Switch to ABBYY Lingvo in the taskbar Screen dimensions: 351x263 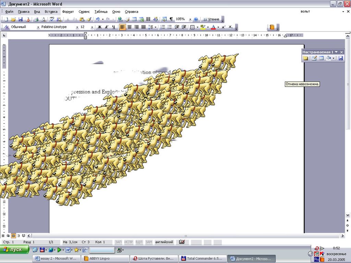click(x=105, y=259)
